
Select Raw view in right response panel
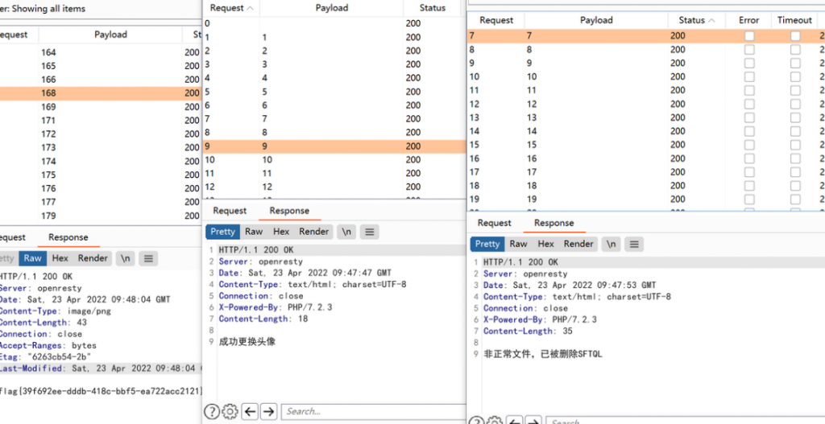[x=519, y=244]
